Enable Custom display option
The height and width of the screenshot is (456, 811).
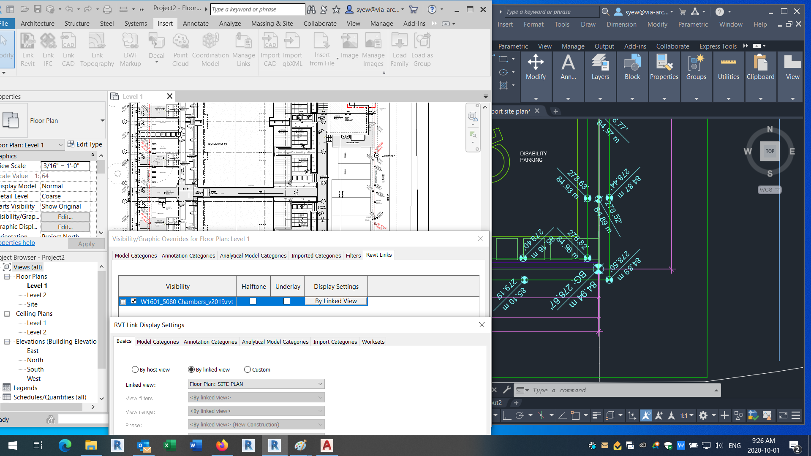tap(248, 369)
